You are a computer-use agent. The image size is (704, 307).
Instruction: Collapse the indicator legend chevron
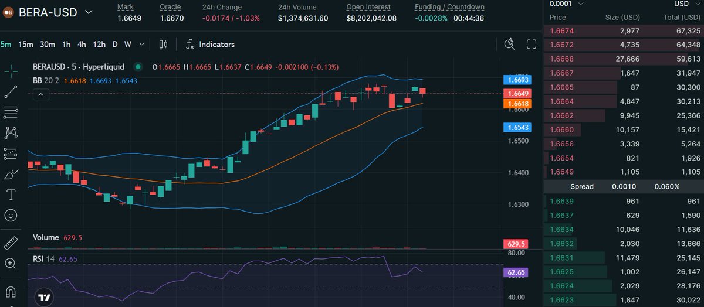40,94
